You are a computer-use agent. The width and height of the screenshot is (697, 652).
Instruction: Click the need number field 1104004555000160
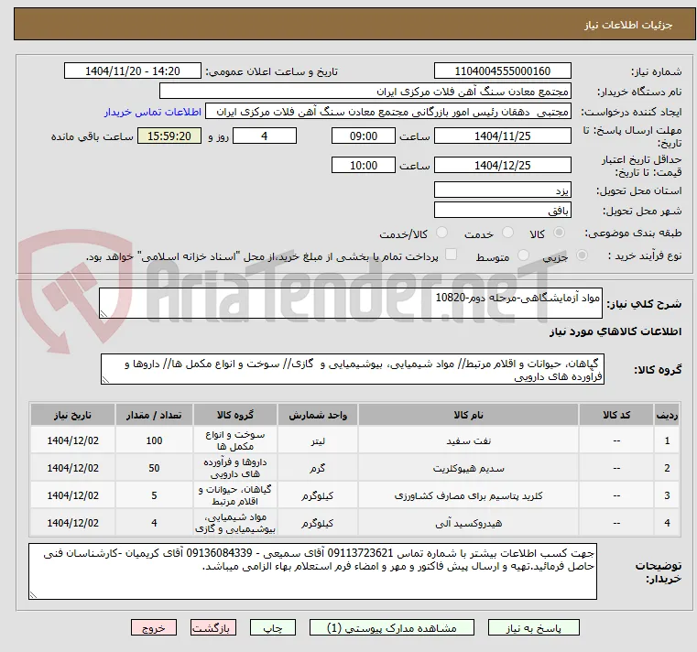pos(502,71)
